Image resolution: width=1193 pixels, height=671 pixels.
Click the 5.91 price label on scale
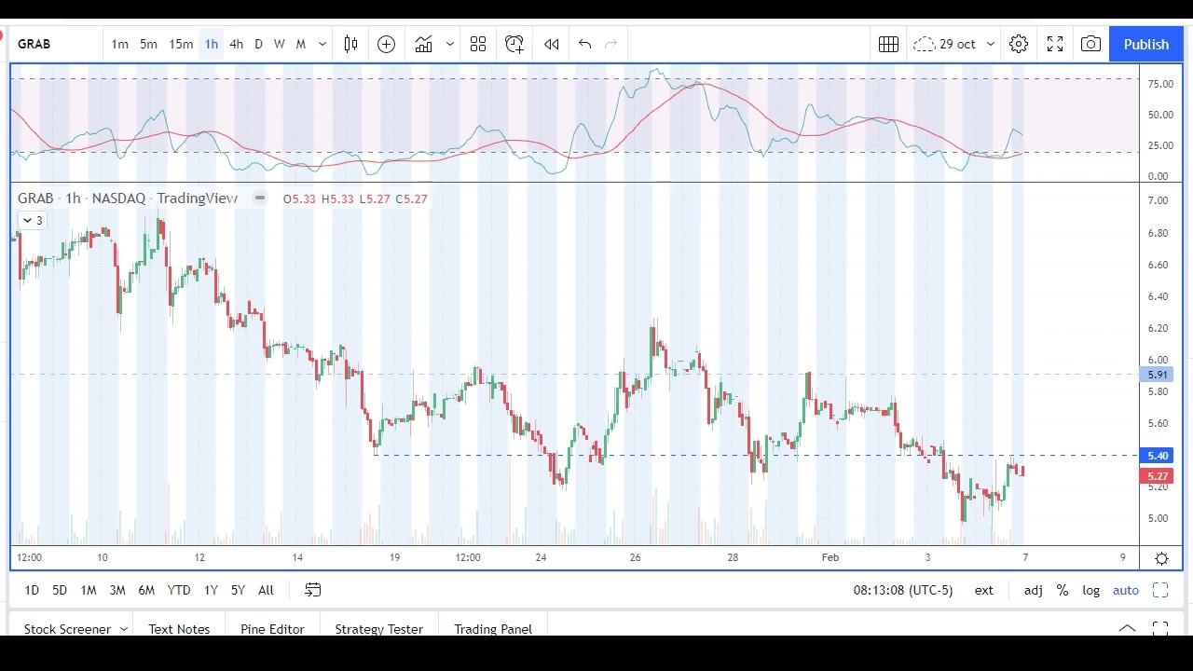[1157, 375]
